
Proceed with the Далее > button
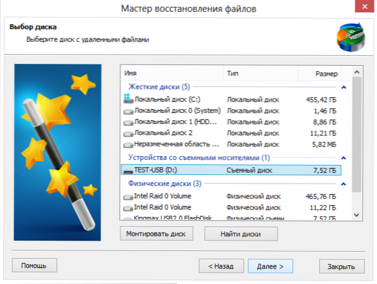click(x=270, y=266)
